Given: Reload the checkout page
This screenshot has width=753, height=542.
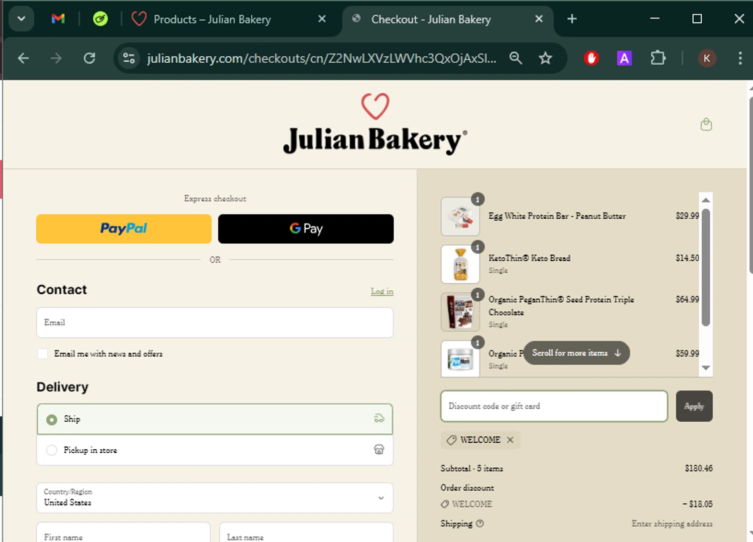Looking at the screenshot, I should (89, 58).
